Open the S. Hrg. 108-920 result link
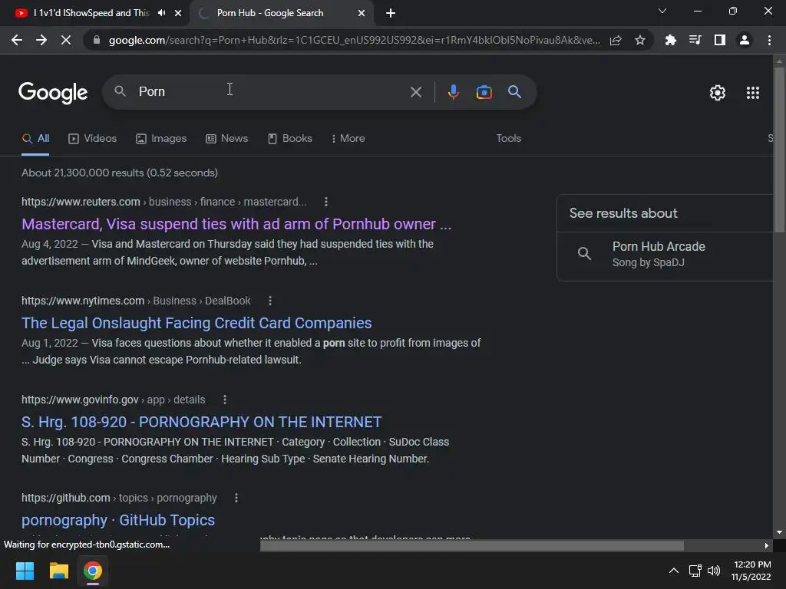 point(202,423)
